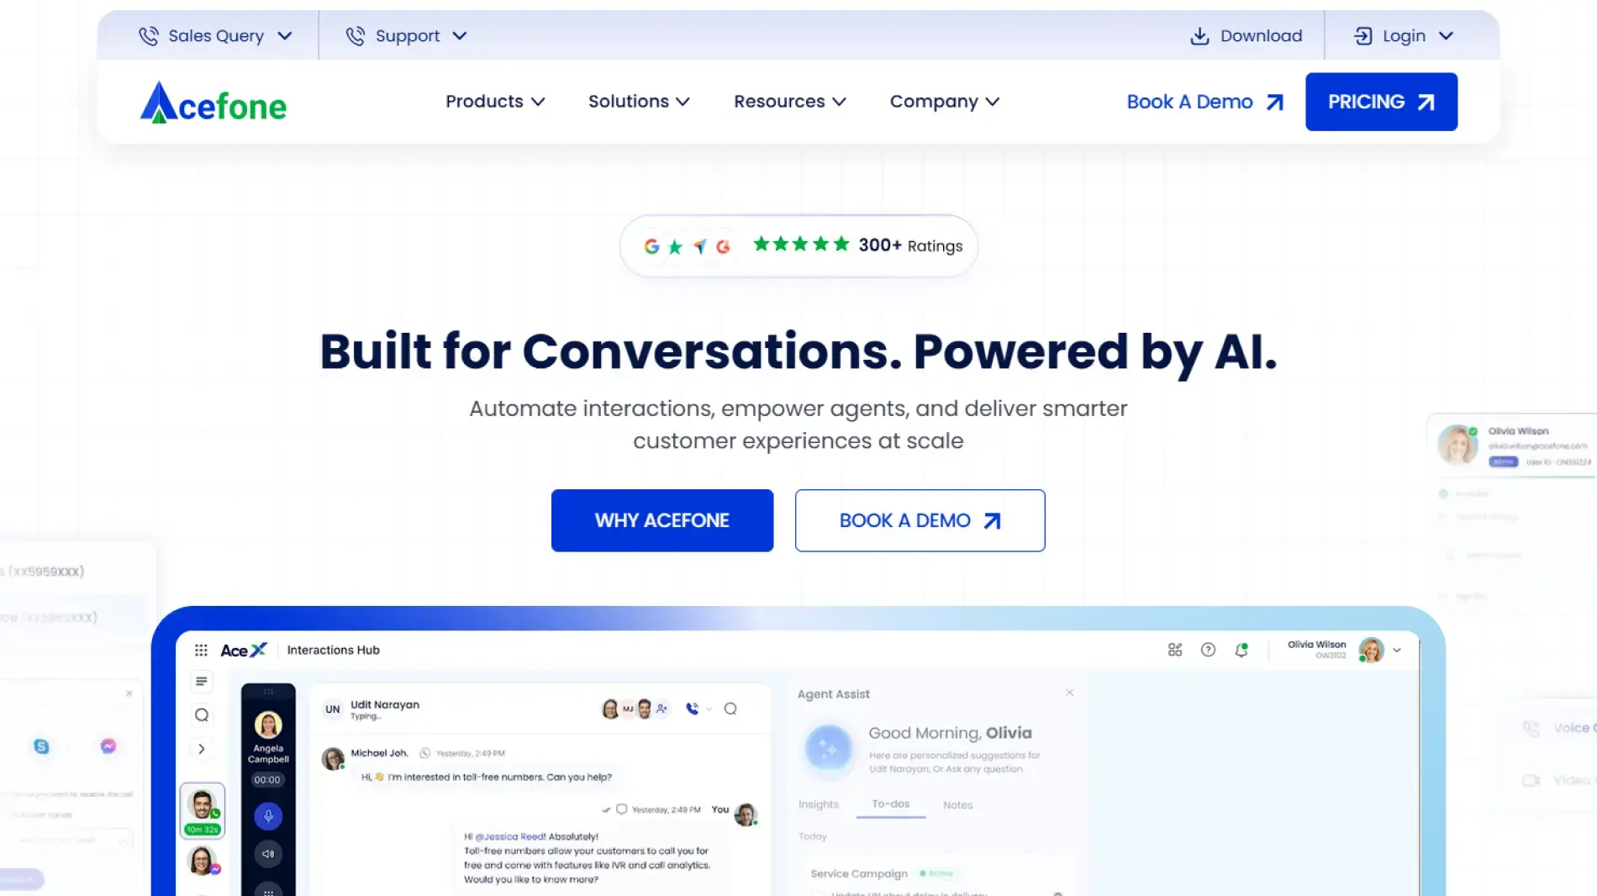Open the notifications bell
1597x896 pixels.
pyautogui.click(x=1241, y=650)
